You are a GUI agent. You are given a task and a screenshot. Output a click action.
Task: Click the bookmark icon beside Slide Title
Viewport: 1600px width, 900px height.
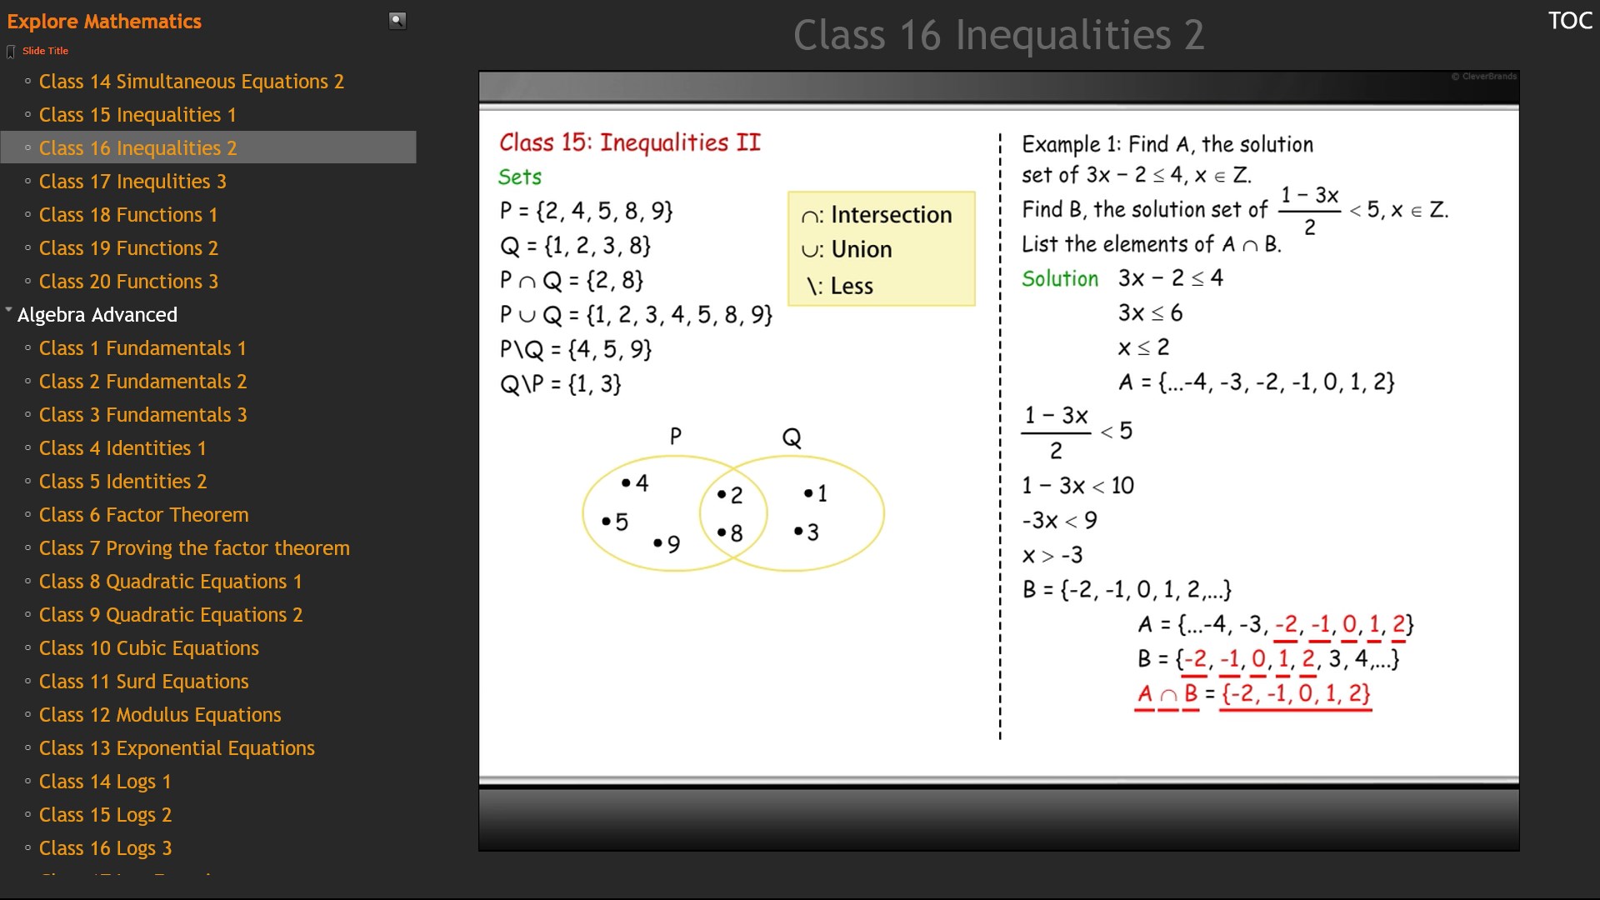[x=11, y=52]
